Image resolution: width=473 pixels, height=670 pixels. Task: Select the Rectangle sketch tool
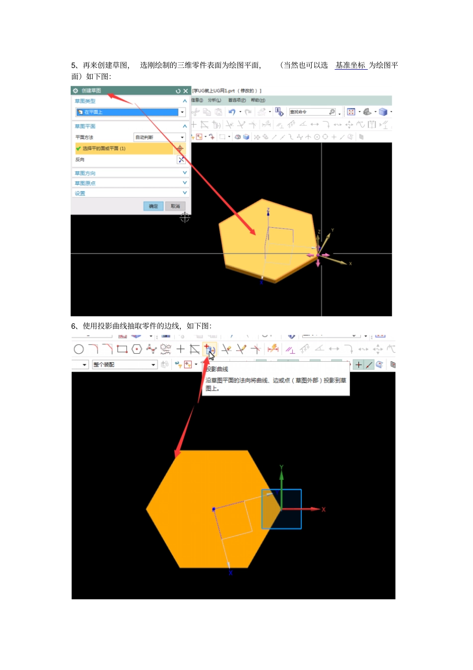[122, 349]
